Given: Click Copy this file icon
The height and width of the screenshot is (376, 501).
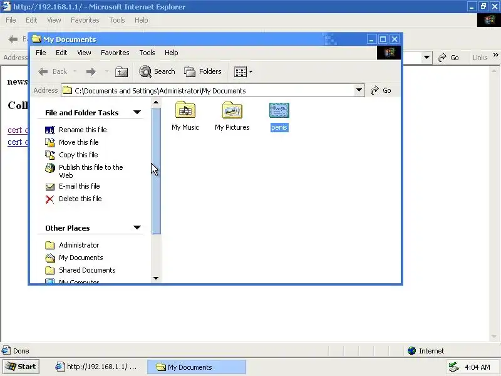Looking at the screenshot, I should point(49,155).
